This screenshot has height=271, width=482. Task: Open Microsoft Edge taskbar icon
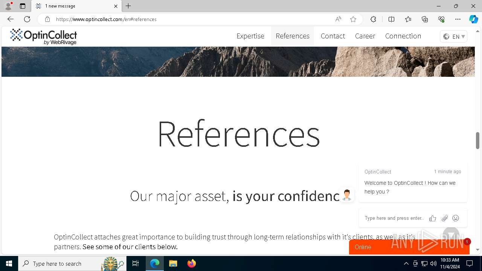tap(155, 263)
